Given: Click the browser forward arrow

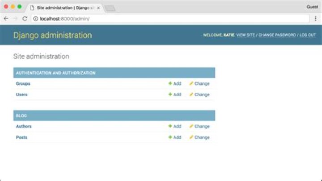Looking at the screenshot, I should point(15,19).
